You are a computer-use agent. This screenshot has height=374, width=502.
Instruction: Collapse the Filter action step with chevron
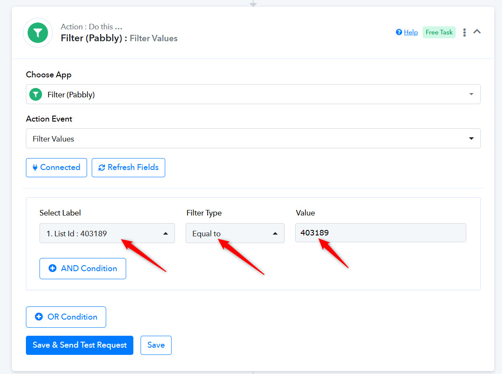point(477,31)
